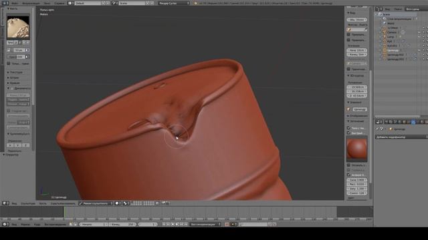This screenshot has width=428, height=240.
Task: Jump to the first frame in timeline
Action: point(164,225)
